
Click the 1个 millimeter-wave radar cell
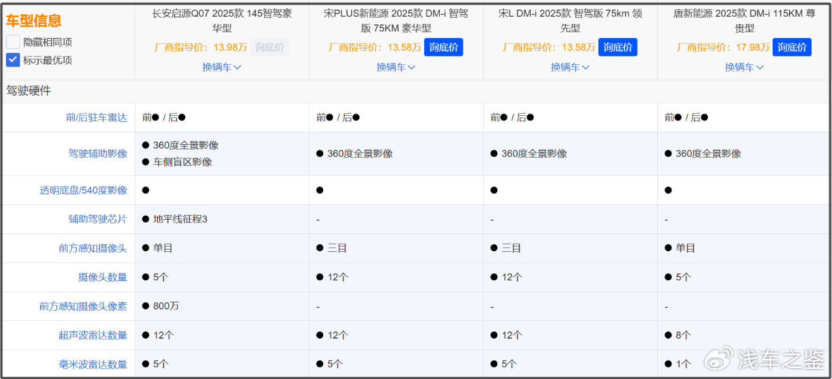683,365
